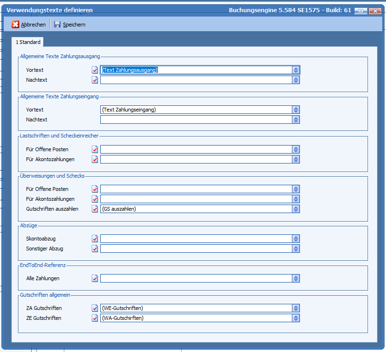Click the icon next to Sonstiger Abzug
The width and height of the screenshot is (386, 352).
[x=95, y=249]
